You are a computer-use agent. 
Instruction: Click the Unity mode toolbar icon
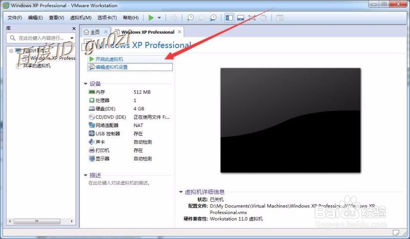[x=263, y=18]
